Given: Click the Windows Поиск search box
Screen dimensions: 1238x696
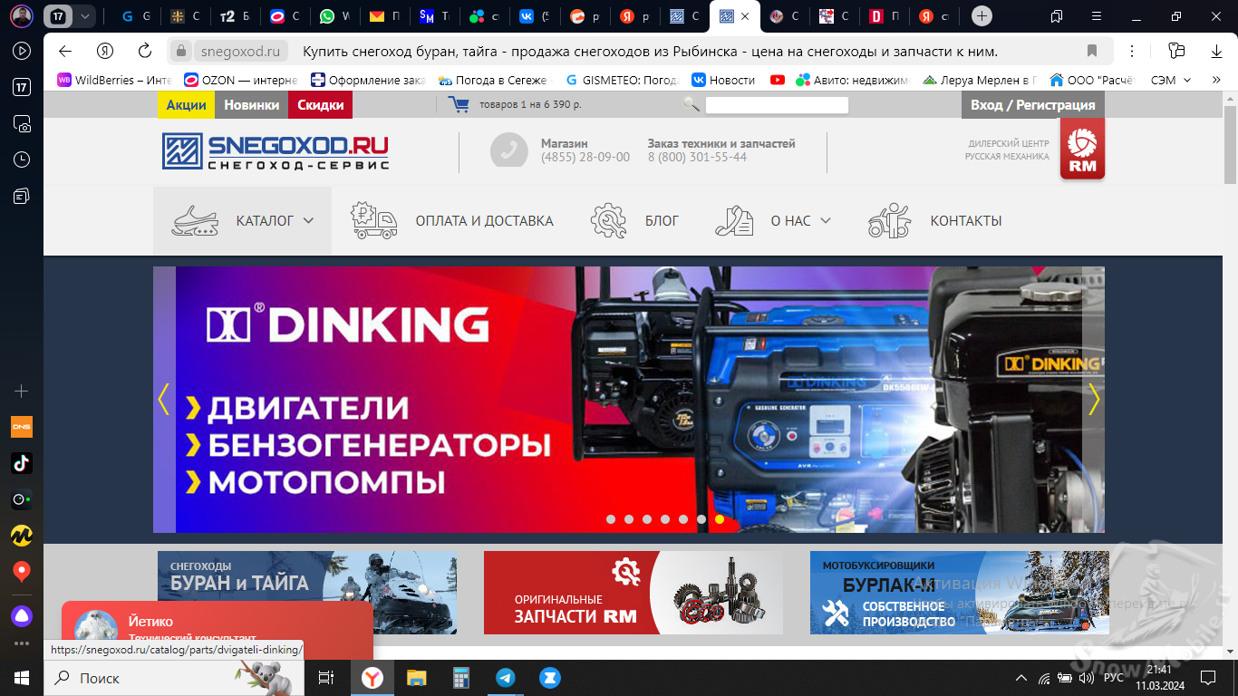Looking at the screenshot, I should 174,678.
